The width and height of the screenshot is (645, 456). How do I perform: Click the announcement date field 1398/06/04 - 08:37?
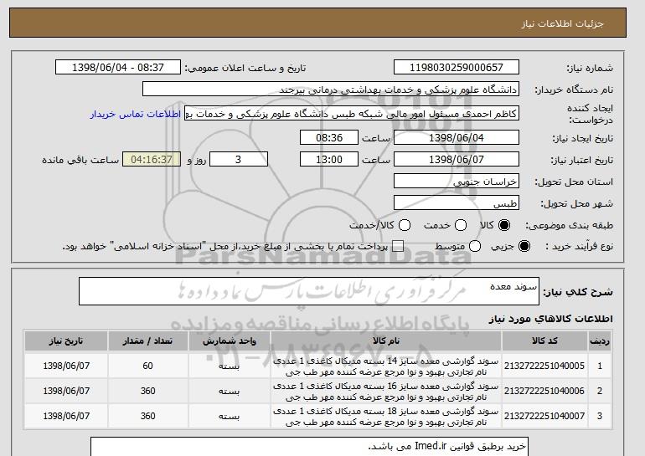pos(117,68)
